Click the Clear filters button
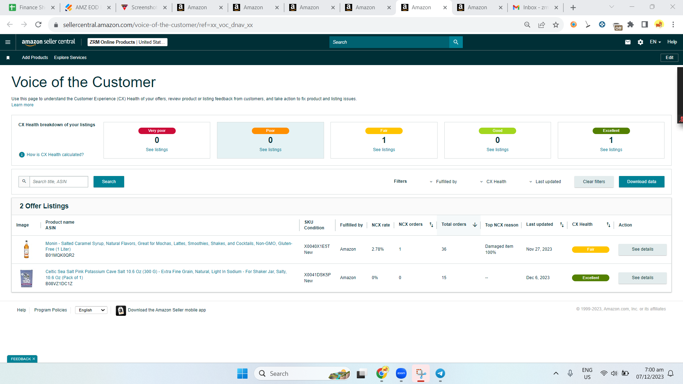 tap(594, 182)
